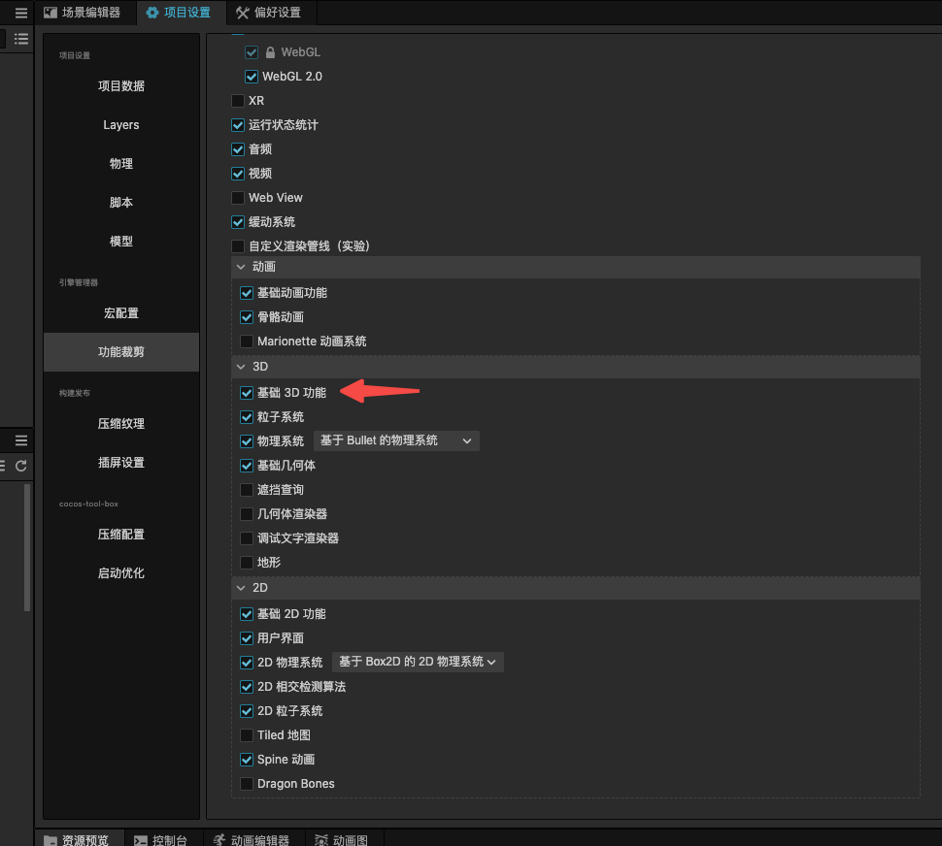Enable the Tiled 地图 checkbox
Viewport: 942px width, 846px height.
pyautogui.click(x=247, y=735)
